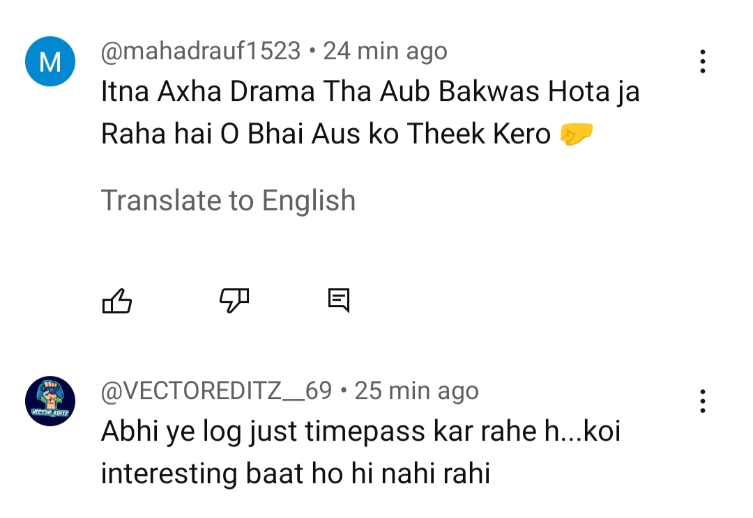
Task: Click the VECTOR EDITZ fist-logo avatar
Action: pyautogui.click(x=50, y=401)
